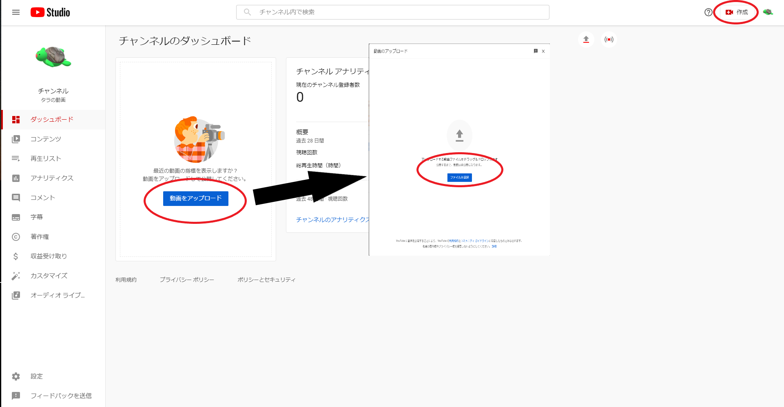
Task: Click in the チャンネル内で検索 search field
Action: tap(393, 12)
